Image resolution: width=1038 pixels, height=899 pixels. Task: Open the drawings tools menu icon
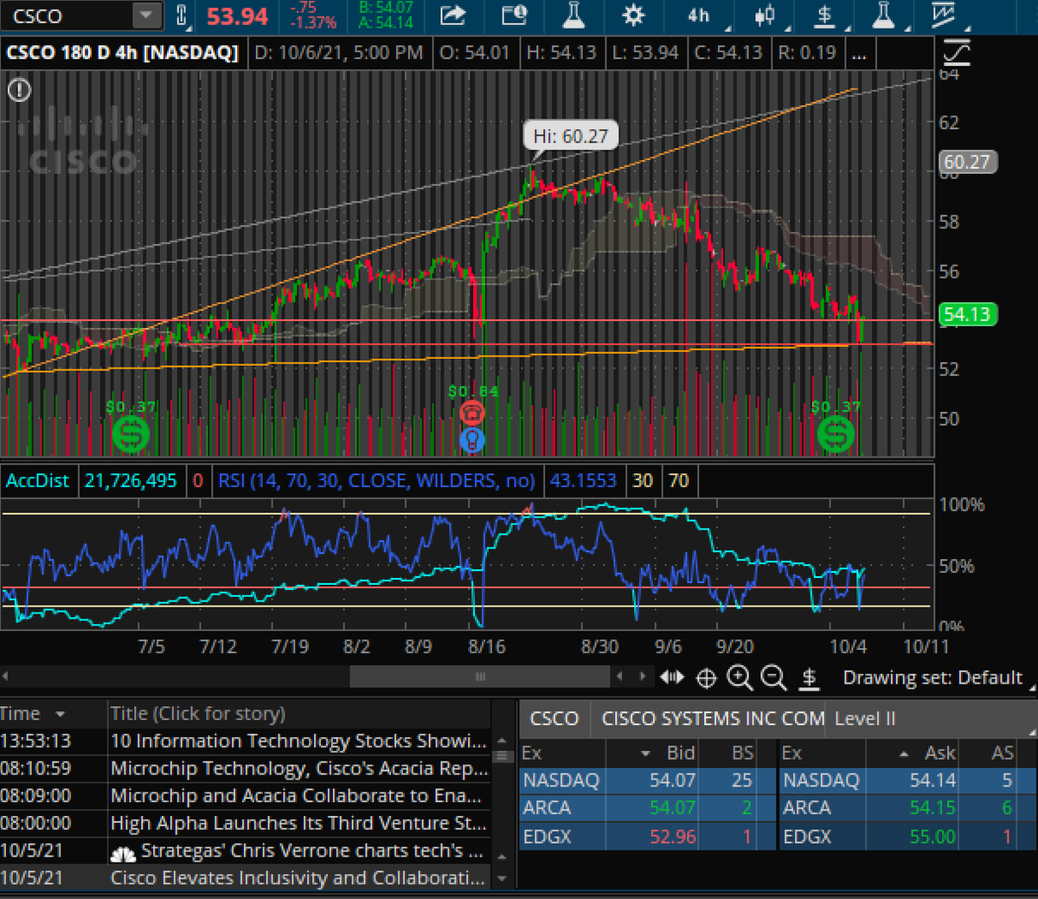point(943,15)
